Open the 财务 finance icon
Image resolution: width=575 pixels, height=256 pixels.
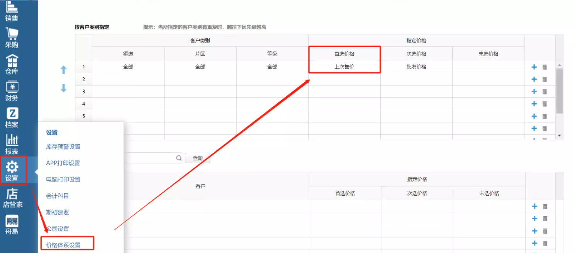(x=12, y=90)
